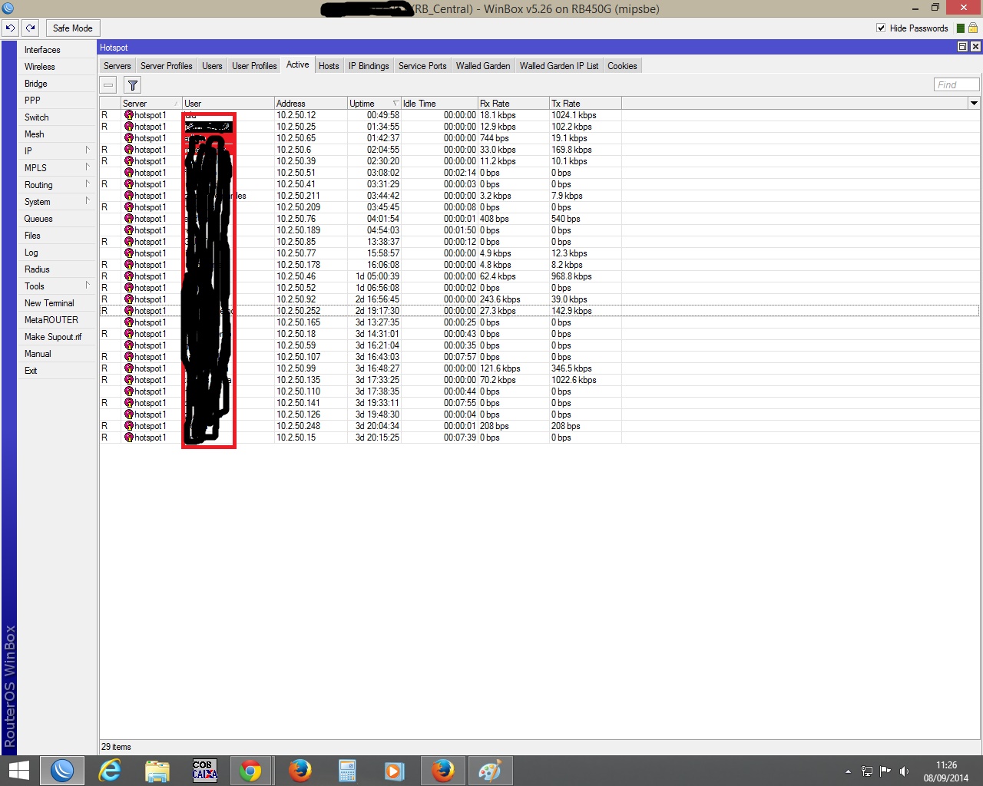Open Bridge in the sidebar

[x=58, y=84]
